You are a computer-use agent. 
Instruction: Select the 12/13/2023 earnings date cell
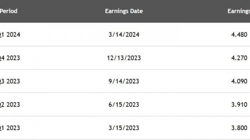124,58
